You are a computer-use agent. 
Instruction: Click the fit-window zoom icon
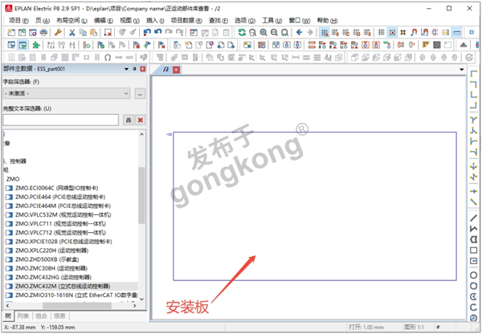pyautogui.click(x=284, y=32)
